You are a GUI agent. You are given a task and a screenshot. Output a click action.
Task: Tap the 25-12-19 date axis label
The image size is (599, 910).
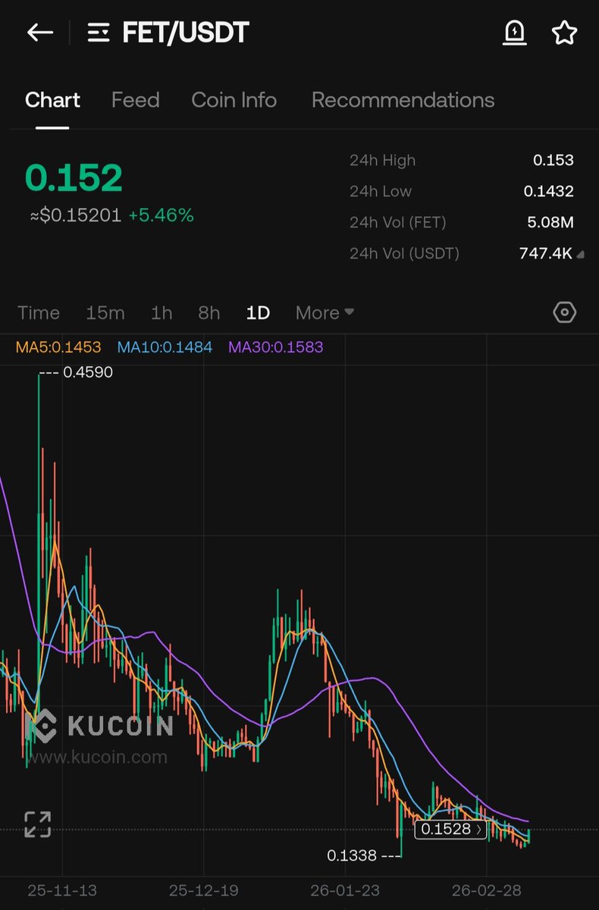pos(204,890)
